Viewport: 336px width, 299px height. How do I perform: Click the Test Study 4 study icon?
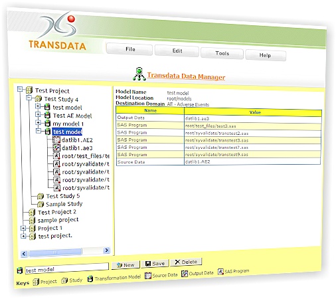point(39,98)
